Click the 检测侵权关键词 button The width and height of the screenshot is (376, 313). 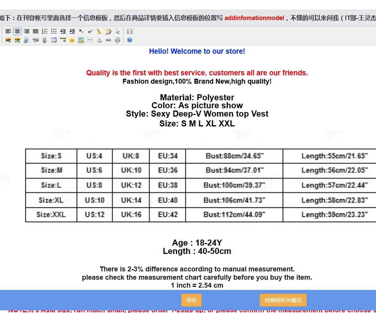pos(283,300)
